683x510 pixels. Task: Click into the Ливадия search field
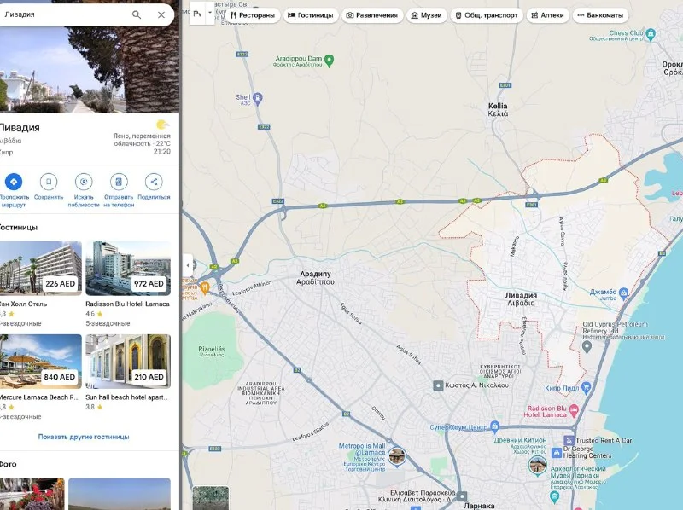[x=64, y=14]
